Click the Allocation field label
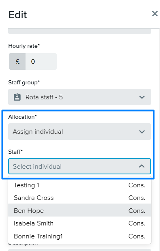The width and height of the screenshot is (160, 251). pos(23,117)
